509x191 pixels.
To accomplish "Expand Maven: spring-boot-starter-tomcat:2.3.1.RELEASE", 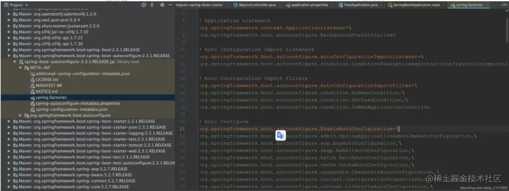I will click(x=9, y=145).
